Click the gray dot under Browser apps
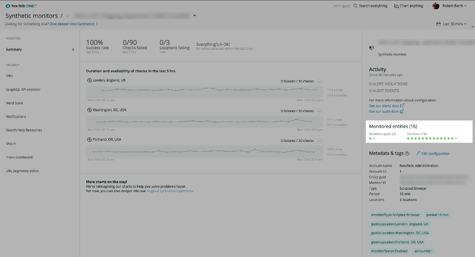 [374, 138]
